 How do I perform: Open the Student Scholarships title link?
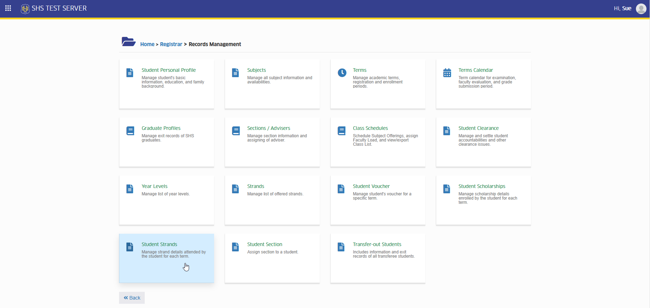coord(482,186)
